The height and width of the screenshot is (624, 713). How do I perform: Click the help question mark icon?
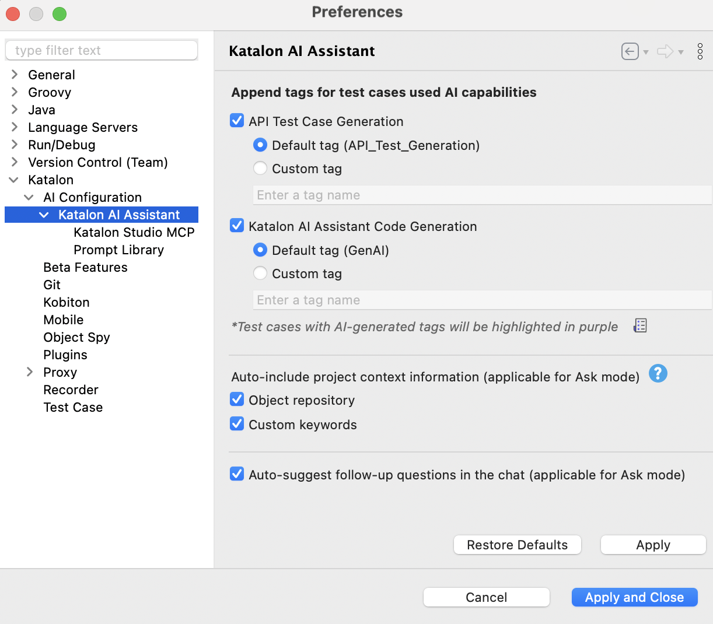658,373
